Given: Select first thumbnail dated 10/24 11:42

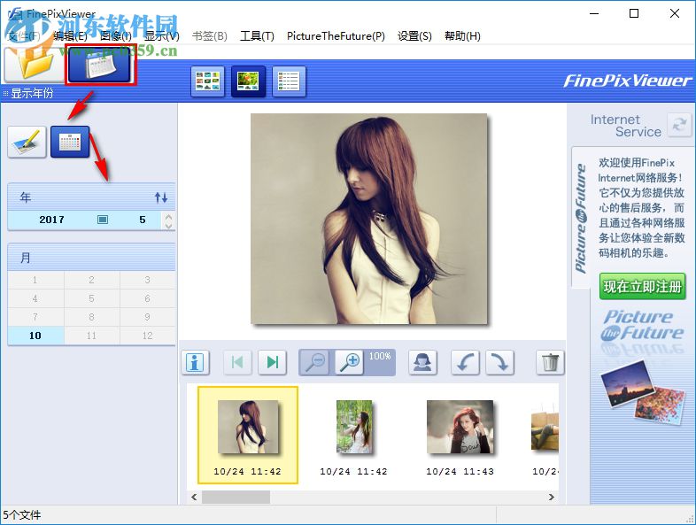Looking at the screenshot, I should tap(248, 435).
